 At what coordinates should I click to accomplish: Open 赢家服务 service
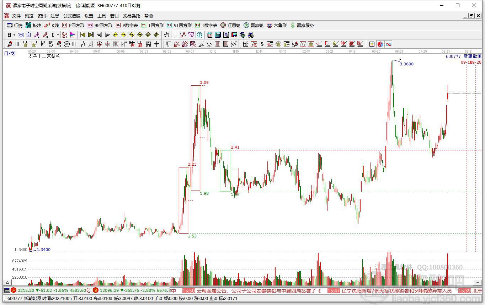tap(302, 25)
